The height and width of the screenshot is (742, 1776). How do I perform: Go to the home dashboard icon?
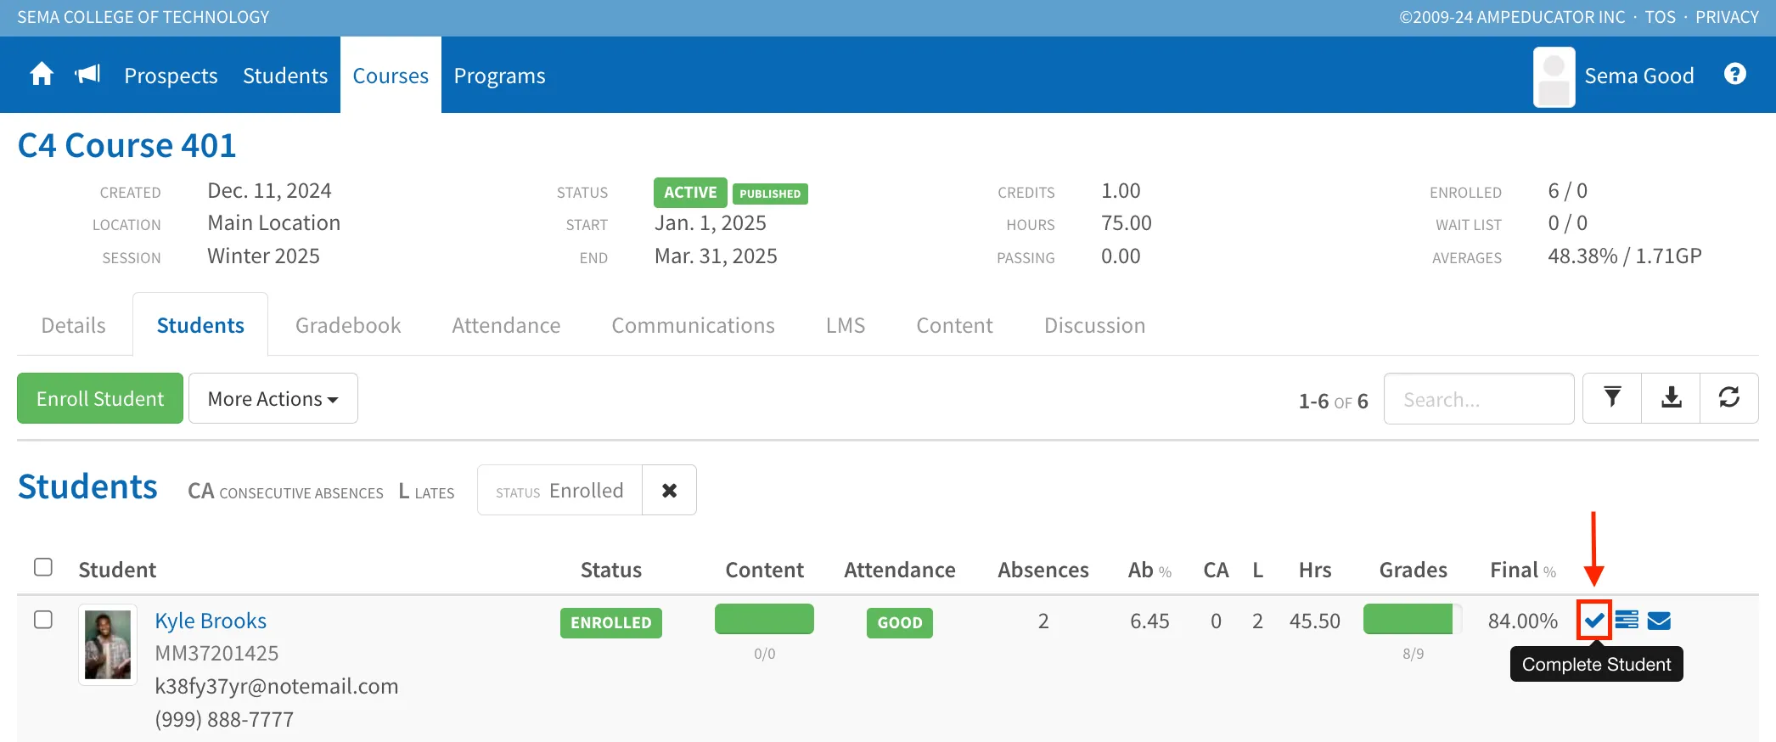(x=42, y=75)
